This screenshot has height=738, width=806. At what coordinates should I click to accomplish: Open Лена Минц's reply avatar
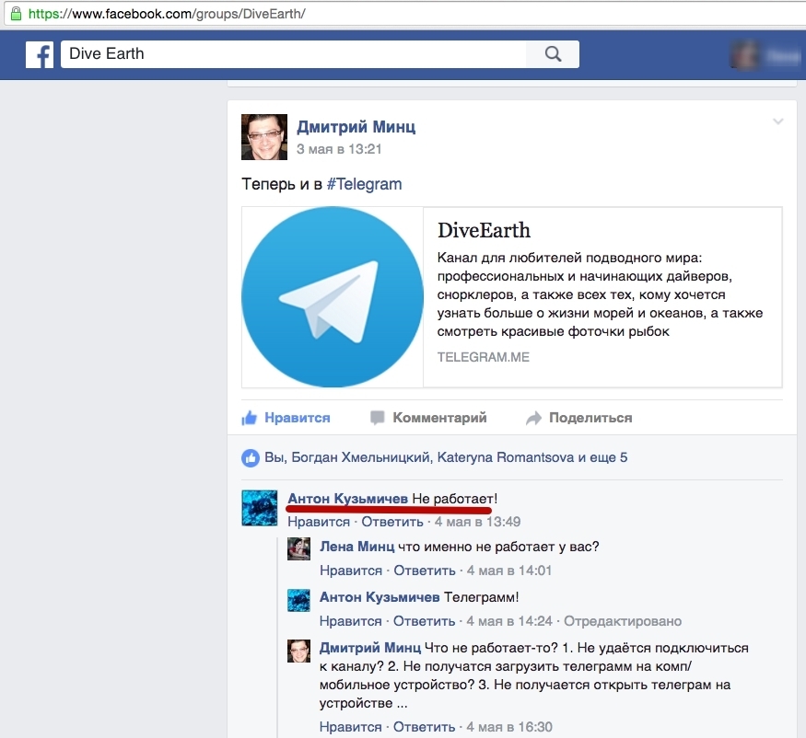point(298,548)
